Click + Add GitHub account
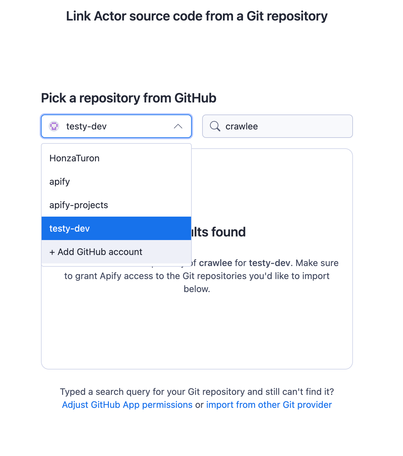Screen dimensions: 403x456 pos(96,252)
